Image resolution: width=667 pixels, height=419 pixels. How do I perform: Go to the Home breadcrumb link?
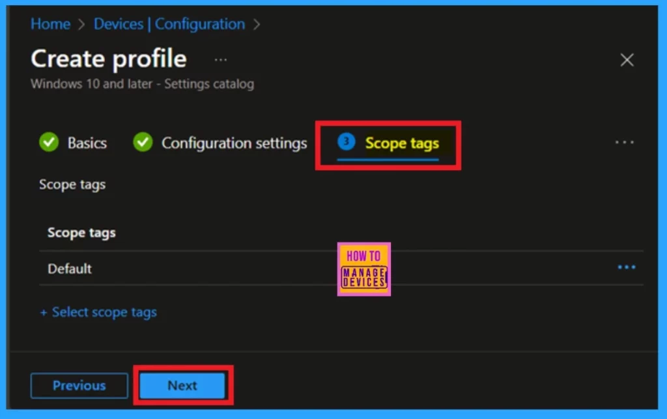(x=50, y=24)
